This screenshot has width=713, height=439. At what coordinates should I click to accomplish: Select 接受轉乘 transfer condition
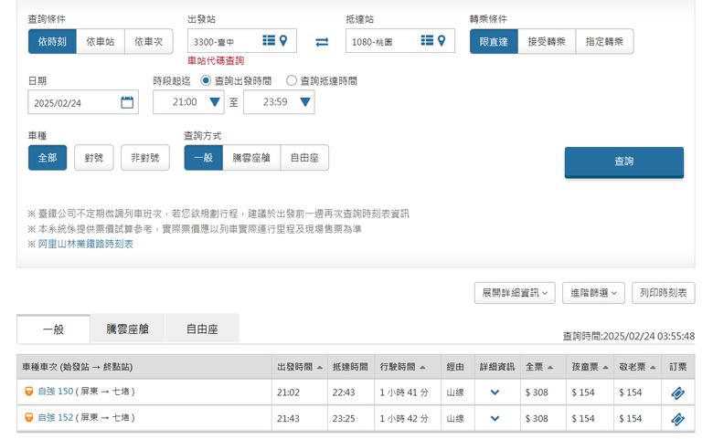pyautogui.click(x=547, y=42)
